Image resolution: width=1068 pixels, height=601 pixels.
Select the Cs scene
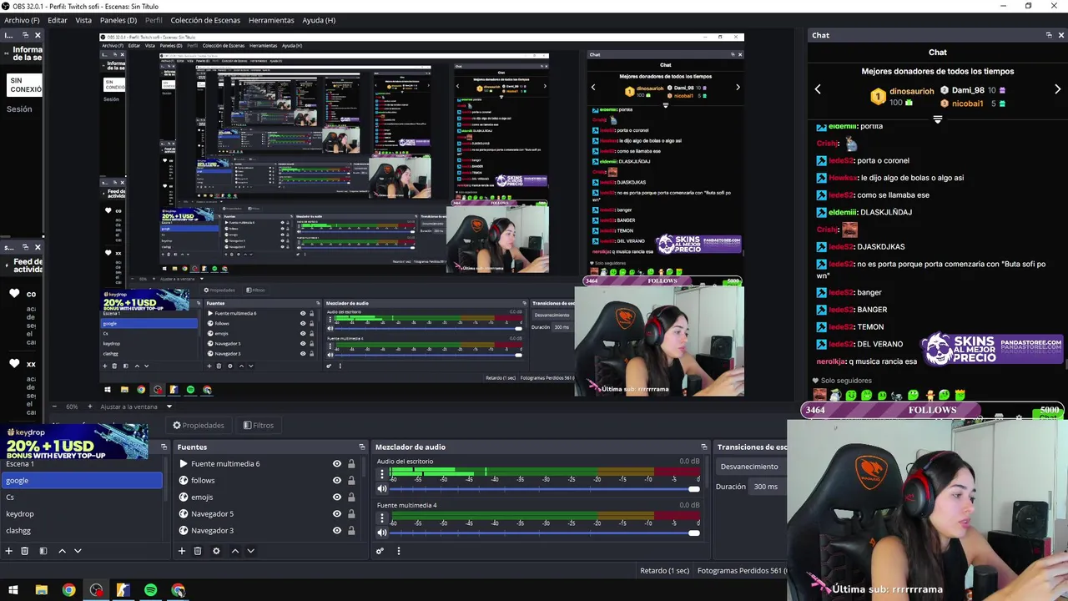[x=82, y=497]
